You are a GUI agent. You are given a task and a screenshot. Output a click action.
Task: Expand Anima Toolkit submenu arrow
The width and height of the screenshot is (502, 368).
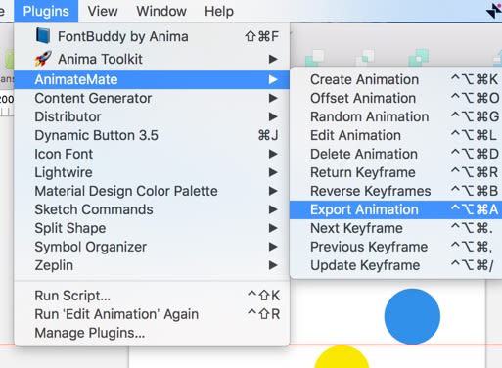273,59
